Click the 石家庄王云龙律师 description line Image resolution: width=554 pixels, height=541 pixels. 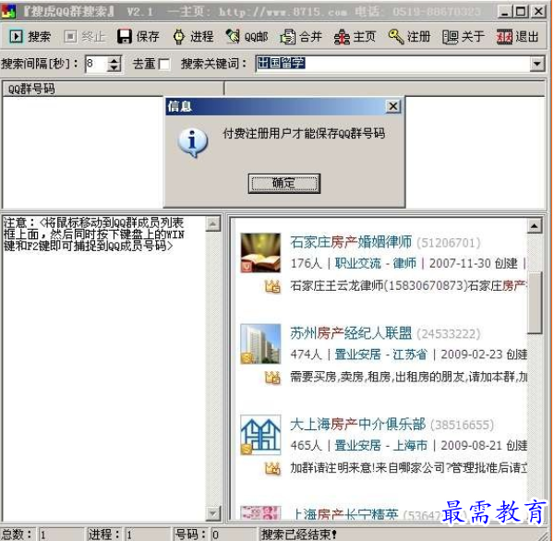click(408, 286)
